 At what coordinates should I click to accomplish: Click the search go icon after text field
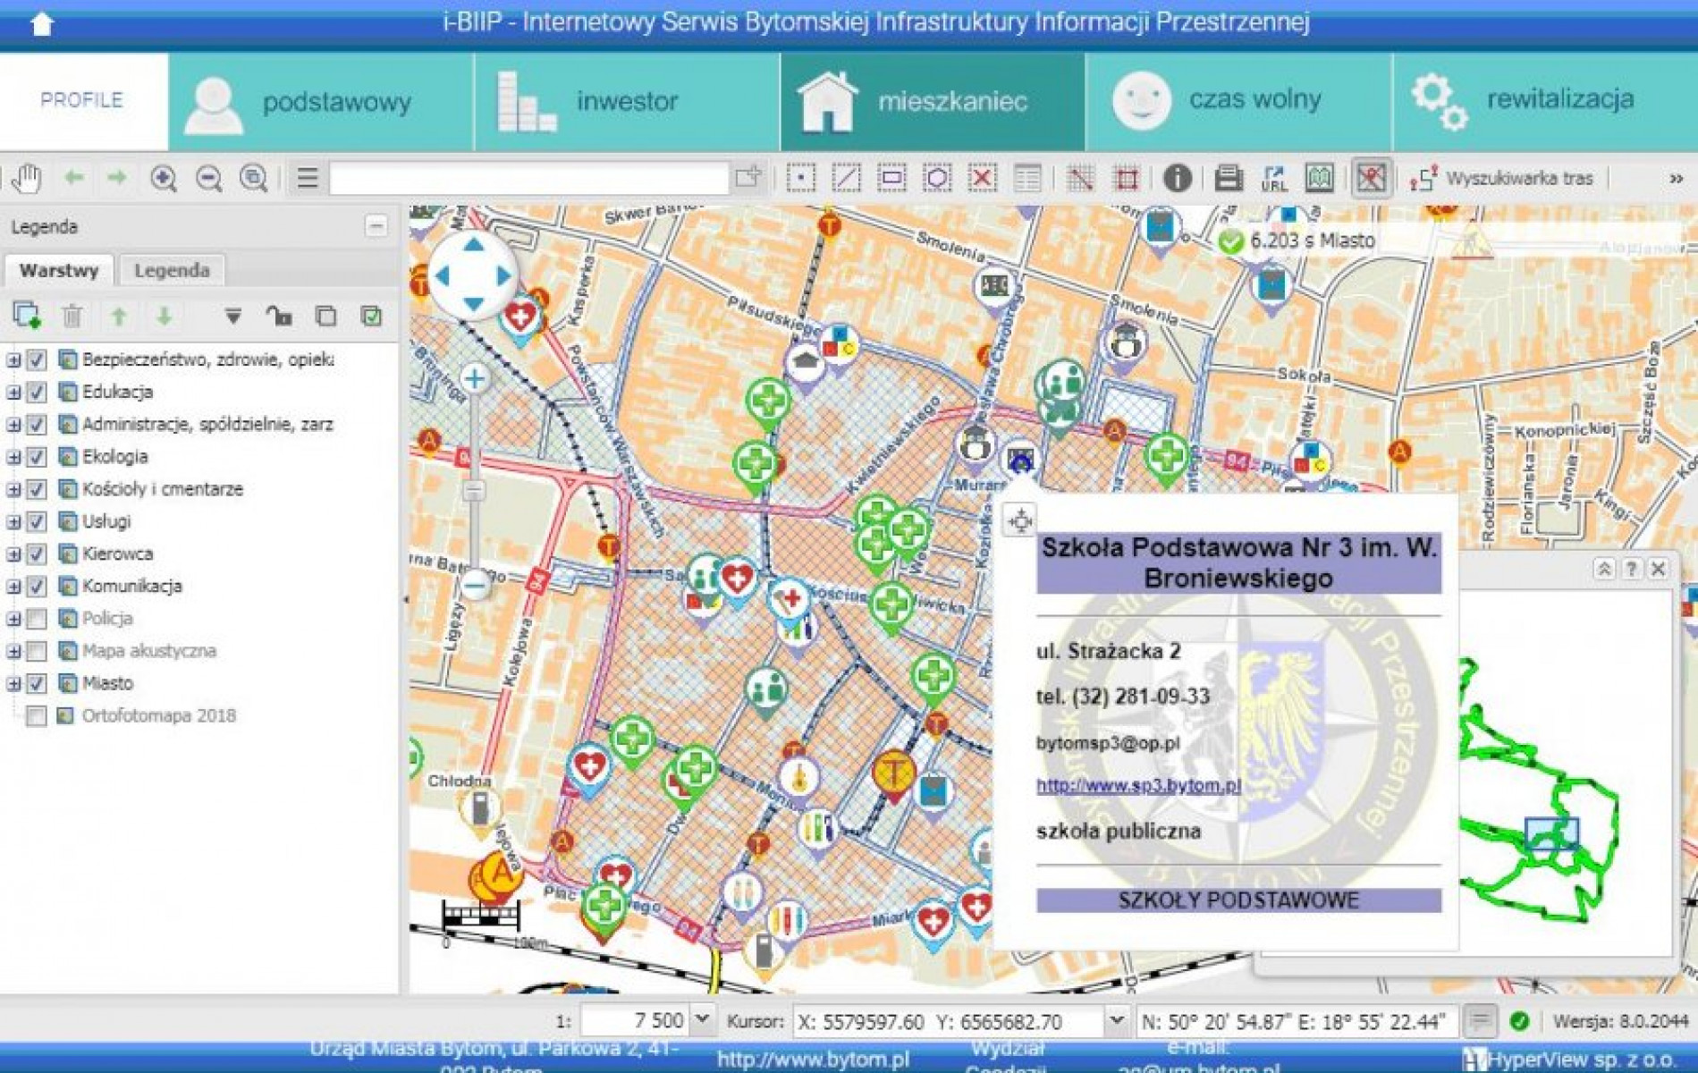[748, 177]
